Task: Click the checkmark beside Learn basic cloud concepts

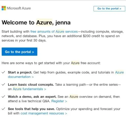Action: pyautogui.click(x=3, y=84)
